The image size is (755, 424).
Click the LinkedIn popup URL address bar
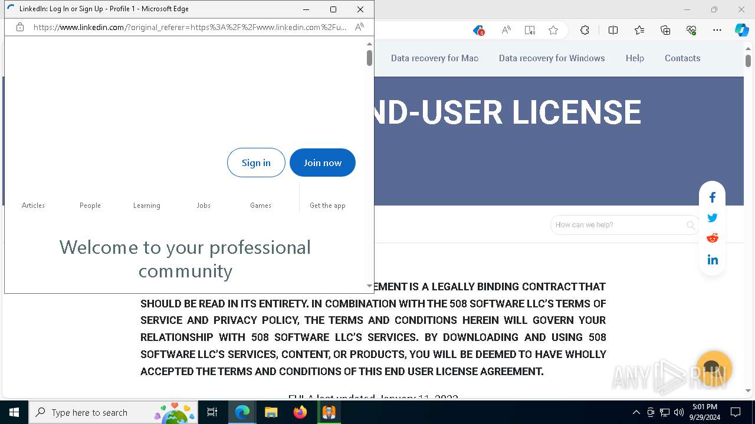(190, 27)
